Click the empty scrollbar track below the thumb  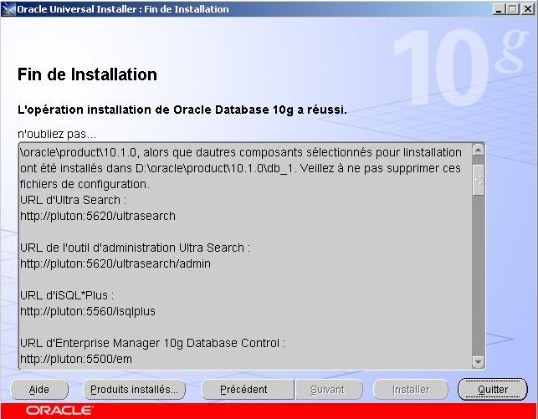pyautogui.click(x=478, y=276)
